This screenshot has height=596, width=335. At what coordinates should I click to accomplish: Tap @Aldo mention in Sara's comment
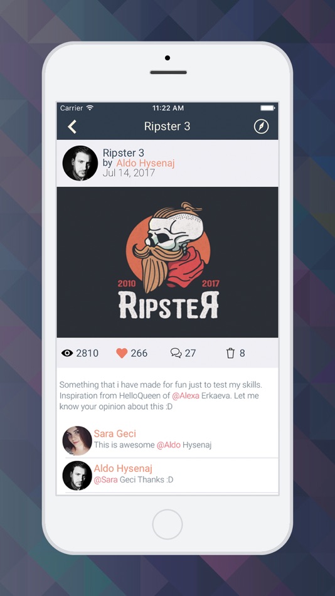pyautogui.click(x=169, y=445)
